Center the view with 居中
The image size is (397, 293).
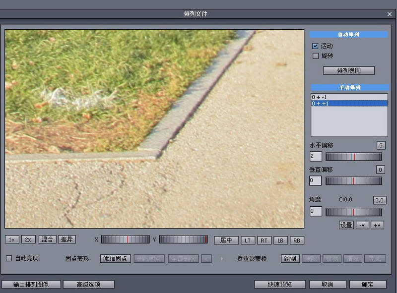pos(226,240)
